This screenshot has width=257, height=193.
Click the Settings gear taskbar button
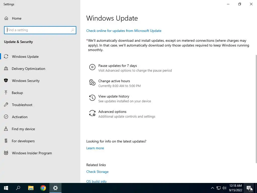(x=55, y=188)
